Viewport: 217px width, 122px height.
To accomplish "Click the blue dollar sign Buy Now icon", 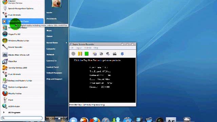I will 122,54.
